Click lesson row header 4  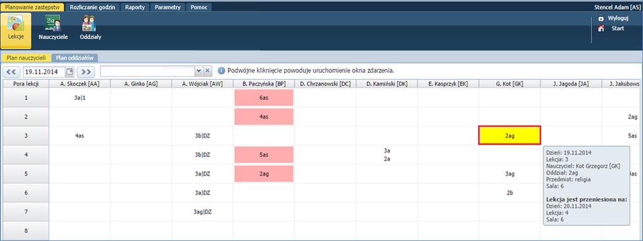coord(26,155)
